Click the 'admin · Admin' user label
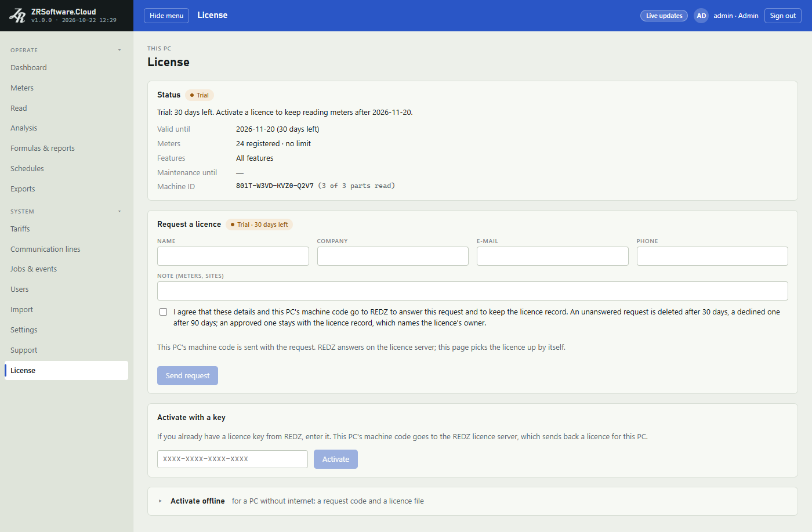 [x=736, y=16]
